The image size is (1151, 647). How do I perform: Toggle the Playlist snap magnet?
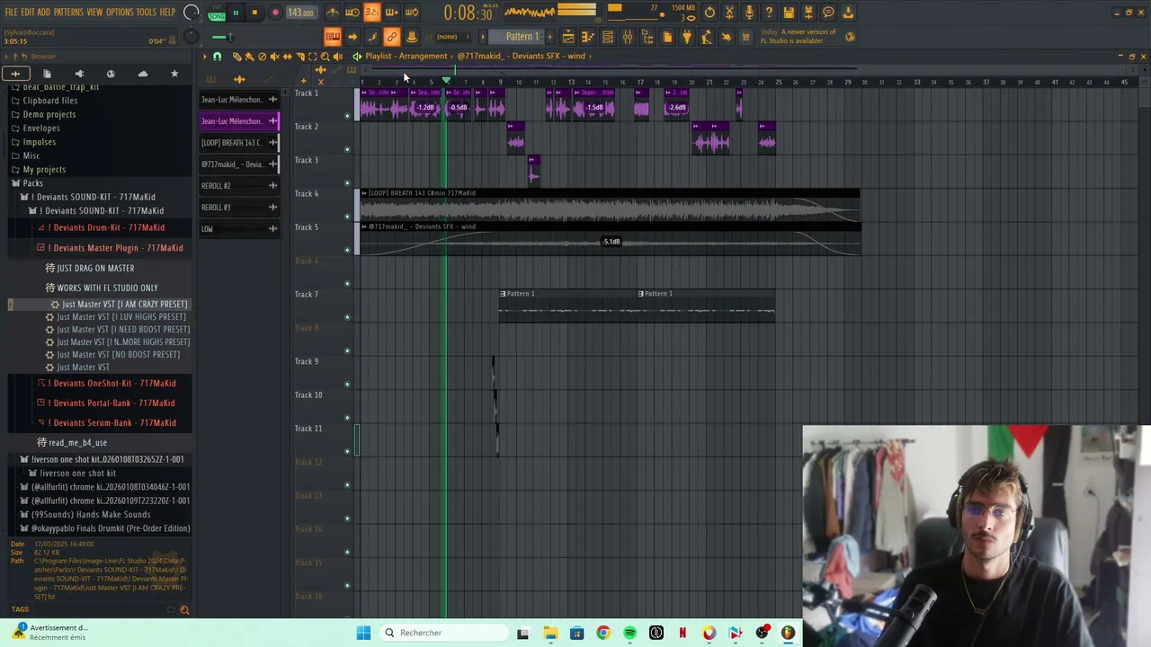[217, 57]
